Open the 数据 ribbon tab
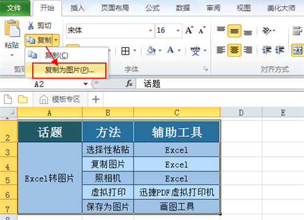The height and width of the screenshot is (220, 304). pyautogui.click(x=183, y=8)
